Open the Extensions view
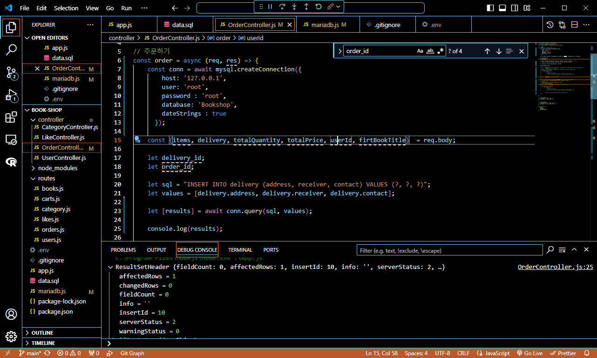 click(x=11, y=117)
